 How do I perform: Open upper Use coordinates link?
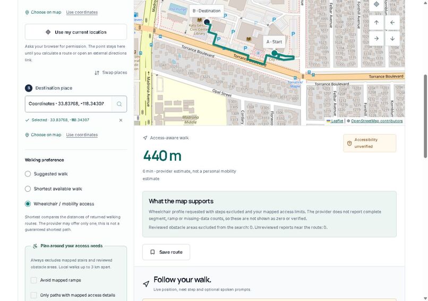[x=82, y=12]
